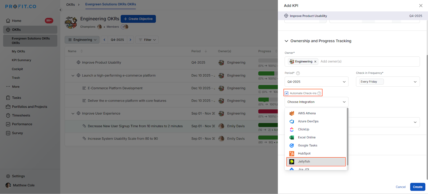Click the Google Tasks icon
This screenshot has height=194, width=428.
click(x=292, y=145)
